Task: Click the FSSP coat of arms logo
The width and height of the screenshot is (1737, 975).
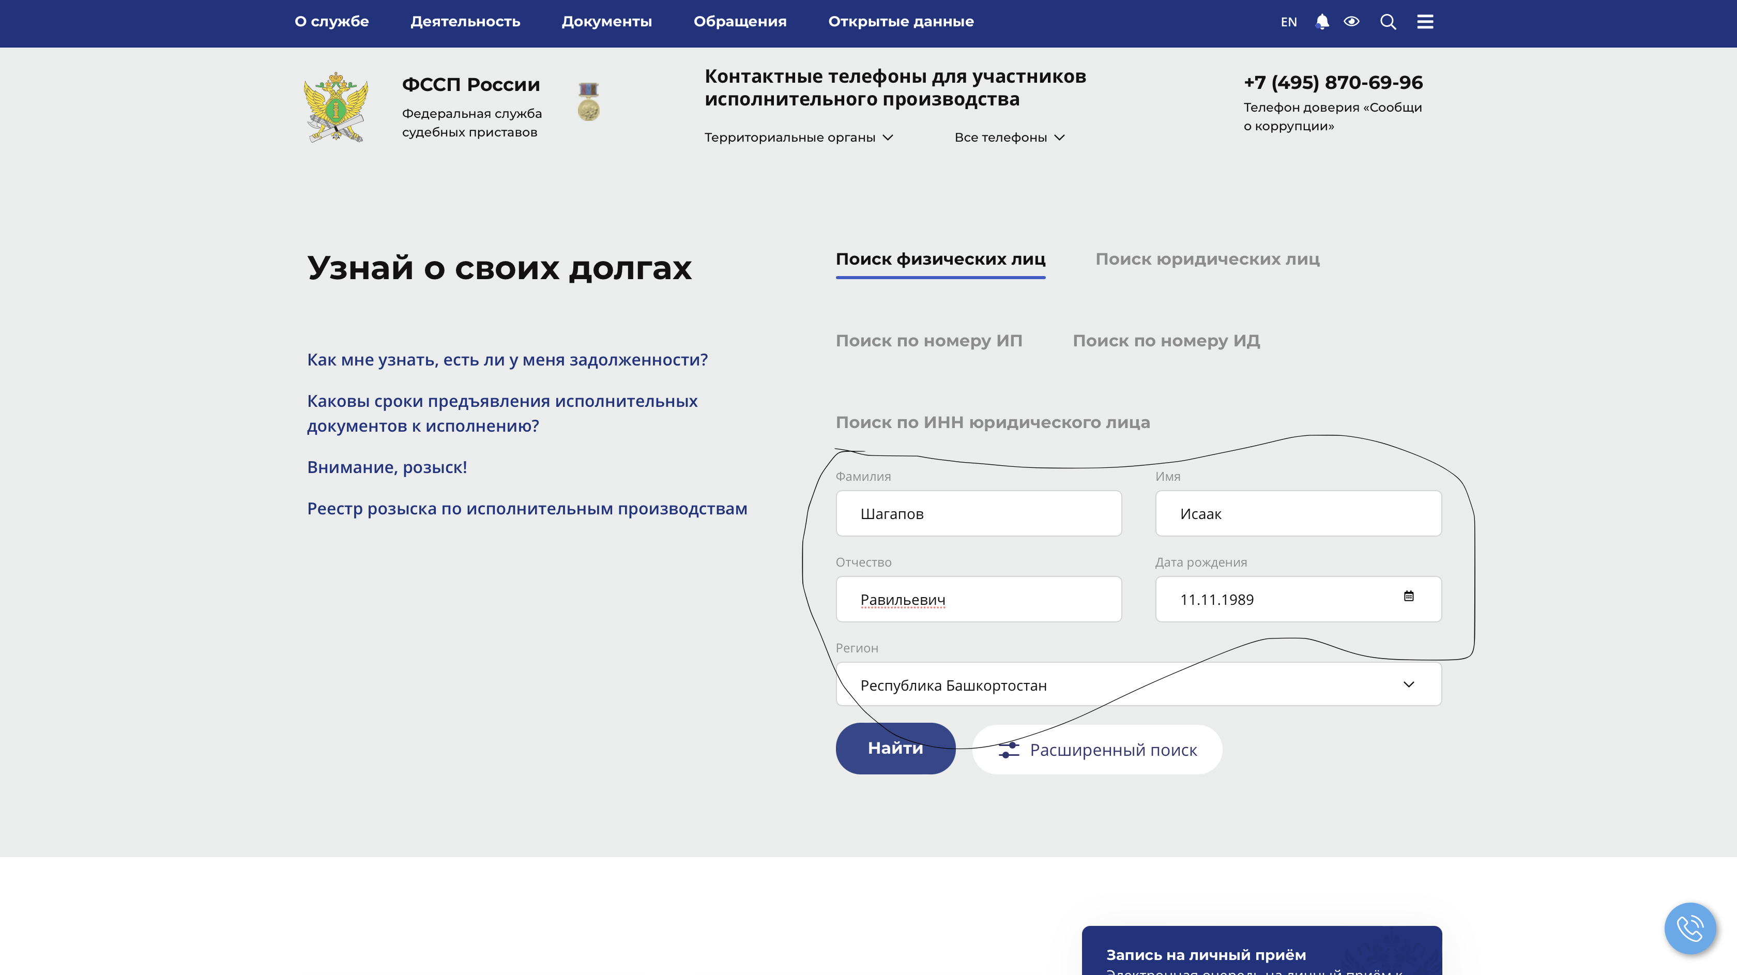Action: [336, 108]
